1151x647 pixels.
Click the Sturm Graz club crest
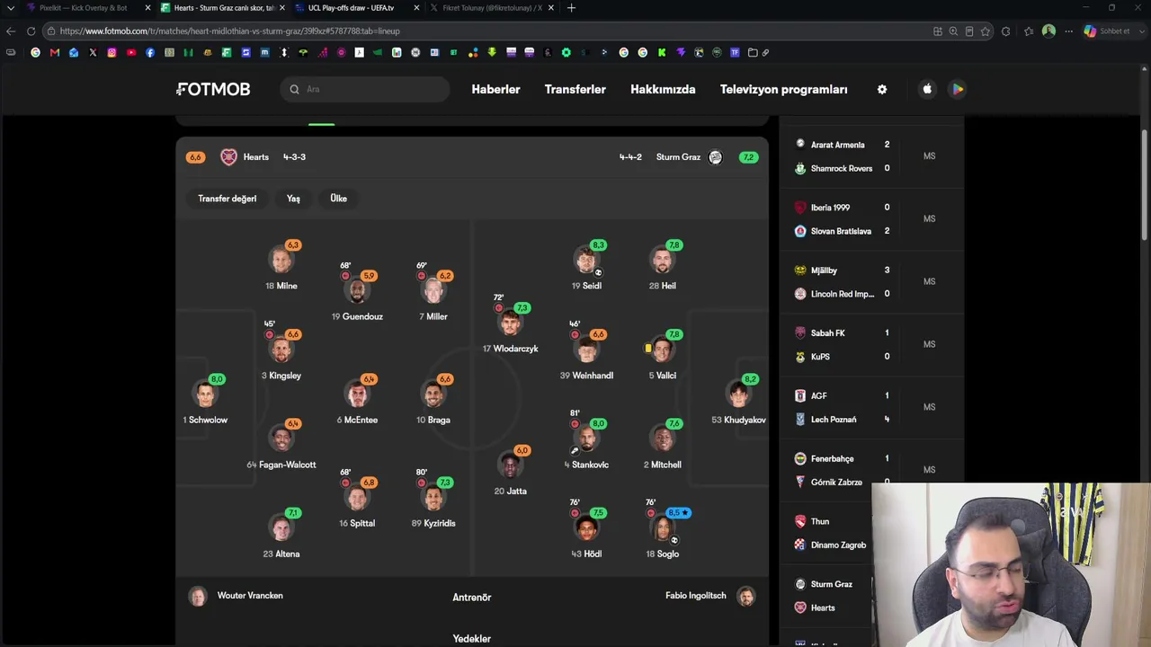(x=715, y=157)
